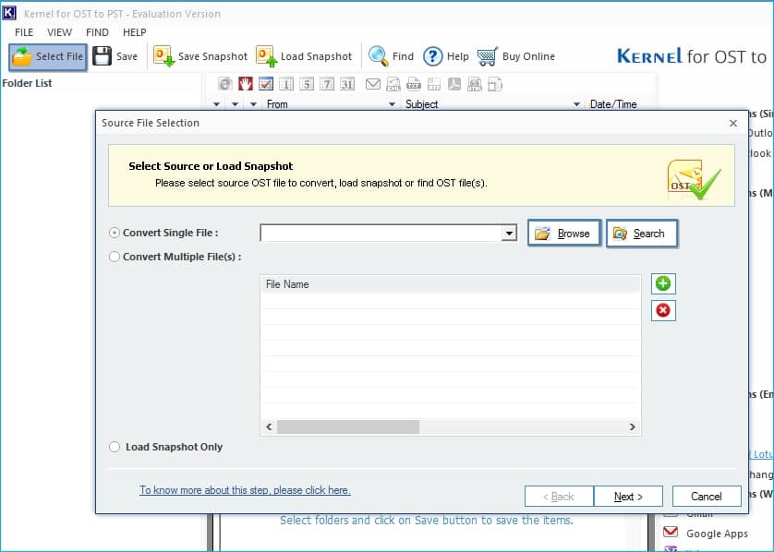The image size is (774, 552).
Task: Click the < Back button
Action: pyautogui.click(x=559, y=497)
